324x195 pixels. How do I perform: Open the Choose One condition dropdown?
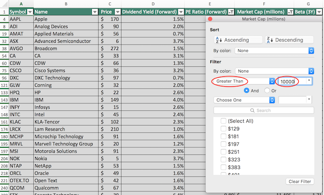coord(244,100)
